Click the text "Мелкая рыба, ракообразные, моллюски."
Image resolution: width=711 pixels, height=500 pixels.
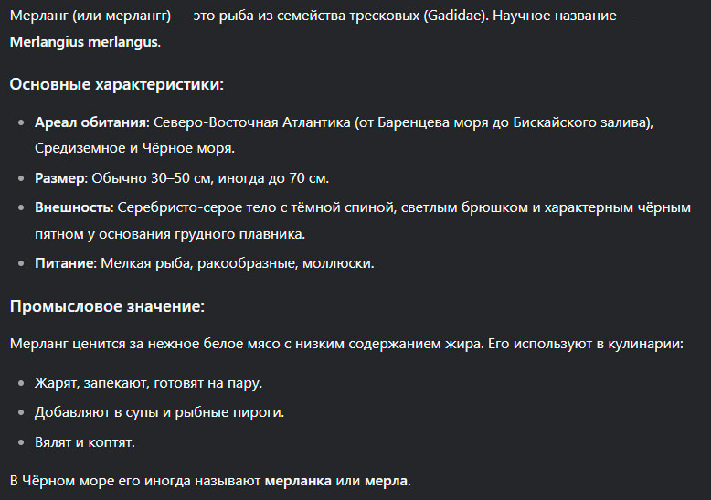[x=238, y=263]
